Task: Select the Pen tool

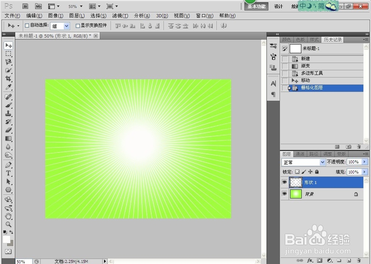Action: [x=9, y=165]
